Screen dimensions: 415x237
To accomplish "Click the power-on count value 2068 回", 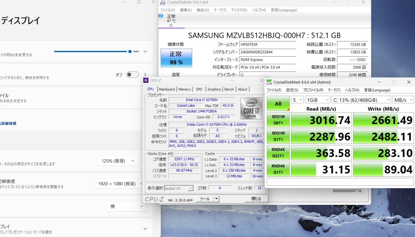I will click(352, 67).
